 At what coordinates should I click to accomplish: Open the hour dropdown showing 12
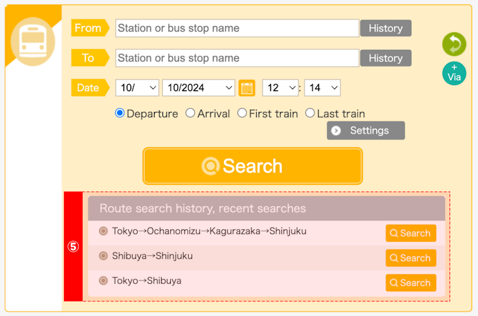280,88
